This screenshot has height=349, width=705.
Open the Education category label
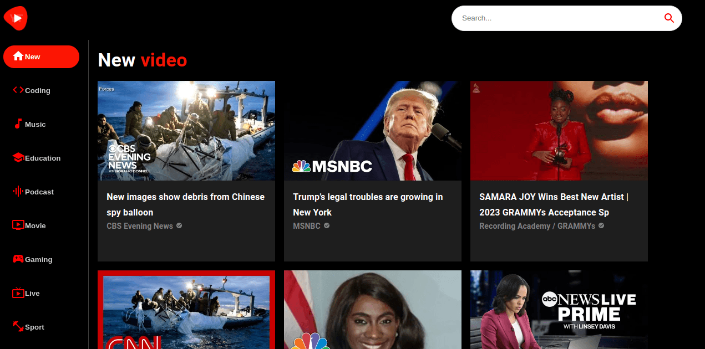pos(43,158)
